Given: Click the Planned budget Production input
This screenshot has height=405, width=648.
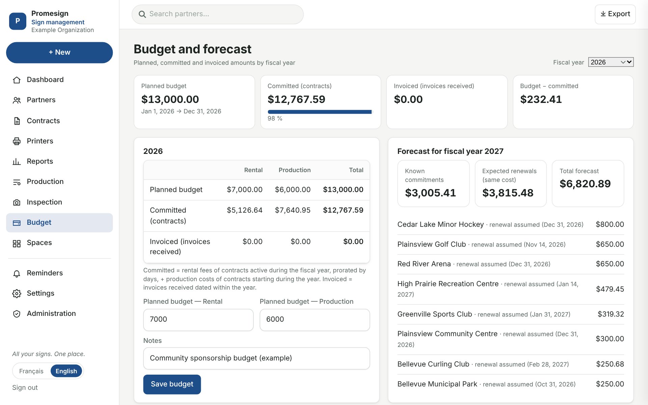Looking at the screenshot, I should 315,320.
